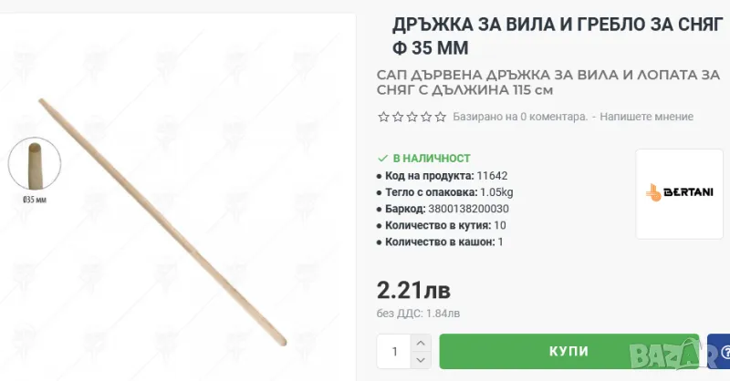Click the fourth rating star
The image size is (730, 381).
coord(426,117)
